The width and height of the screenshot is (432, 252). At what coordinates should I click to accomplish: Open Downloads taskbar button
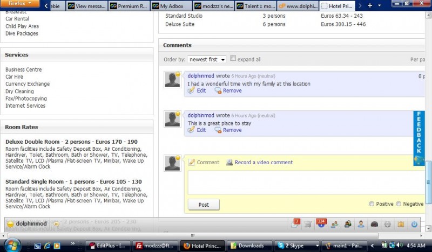[249, 246]
